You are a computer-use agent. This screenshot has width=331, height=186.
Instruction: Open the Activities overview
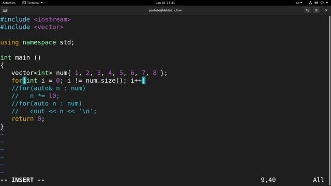(x=9, y=3)
